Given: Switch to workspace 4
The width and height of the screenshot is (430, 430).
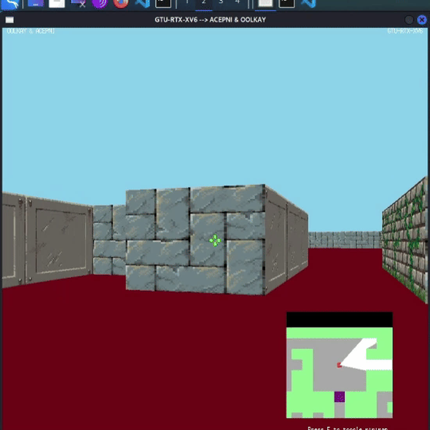Looking at the screenshot, I should coord(238,3).
